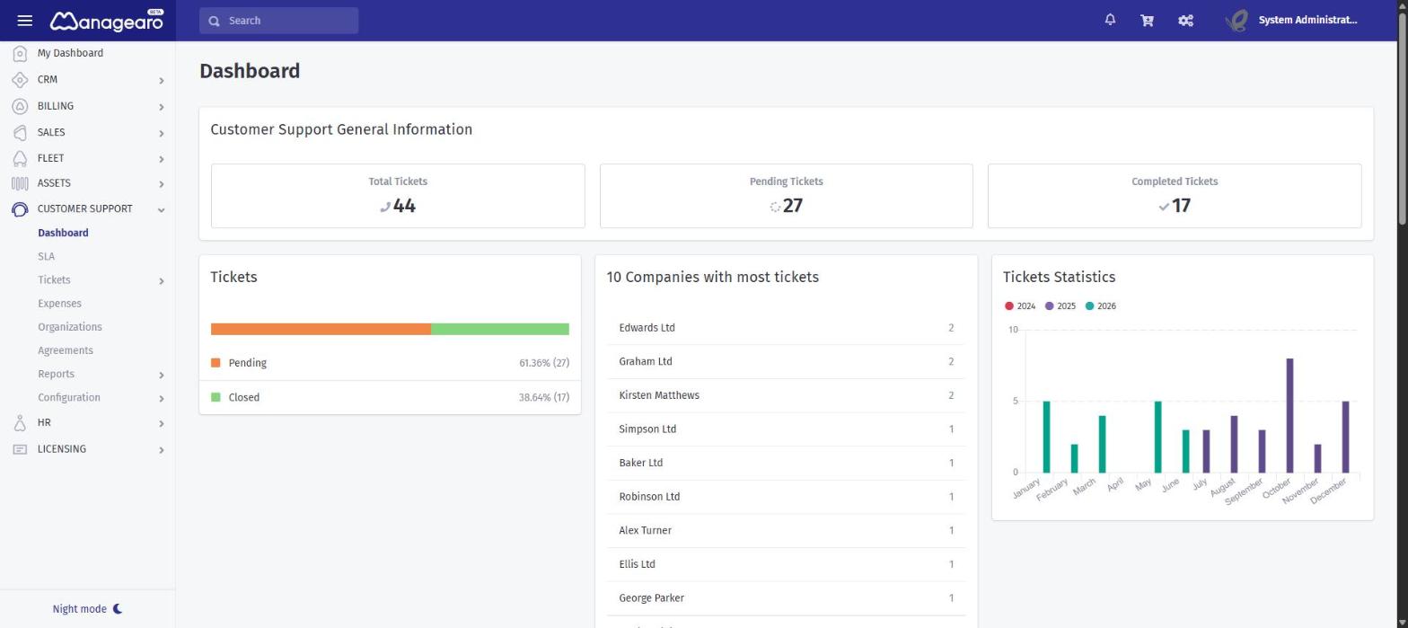Viewport: 1408px width, 628px height.
Task: Open the hamburger menu icon
Action: tap(24, 21)
